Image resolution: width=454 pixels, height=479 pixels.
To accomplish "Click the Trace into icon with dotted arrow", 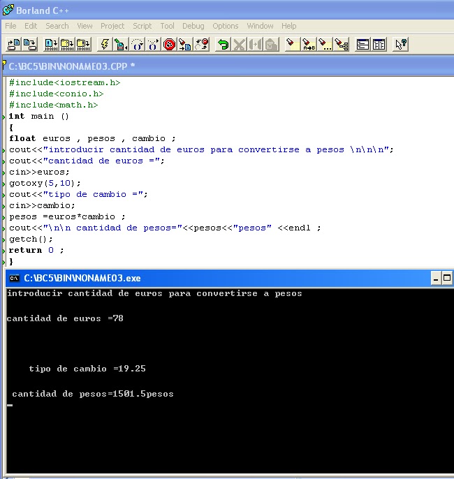I will [153, 44].
